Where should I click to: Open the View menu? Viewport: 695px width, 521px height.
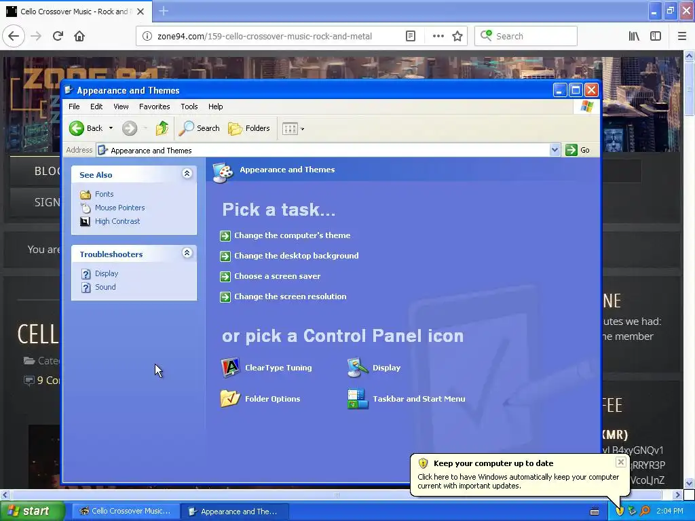click(x=121, y=107)
